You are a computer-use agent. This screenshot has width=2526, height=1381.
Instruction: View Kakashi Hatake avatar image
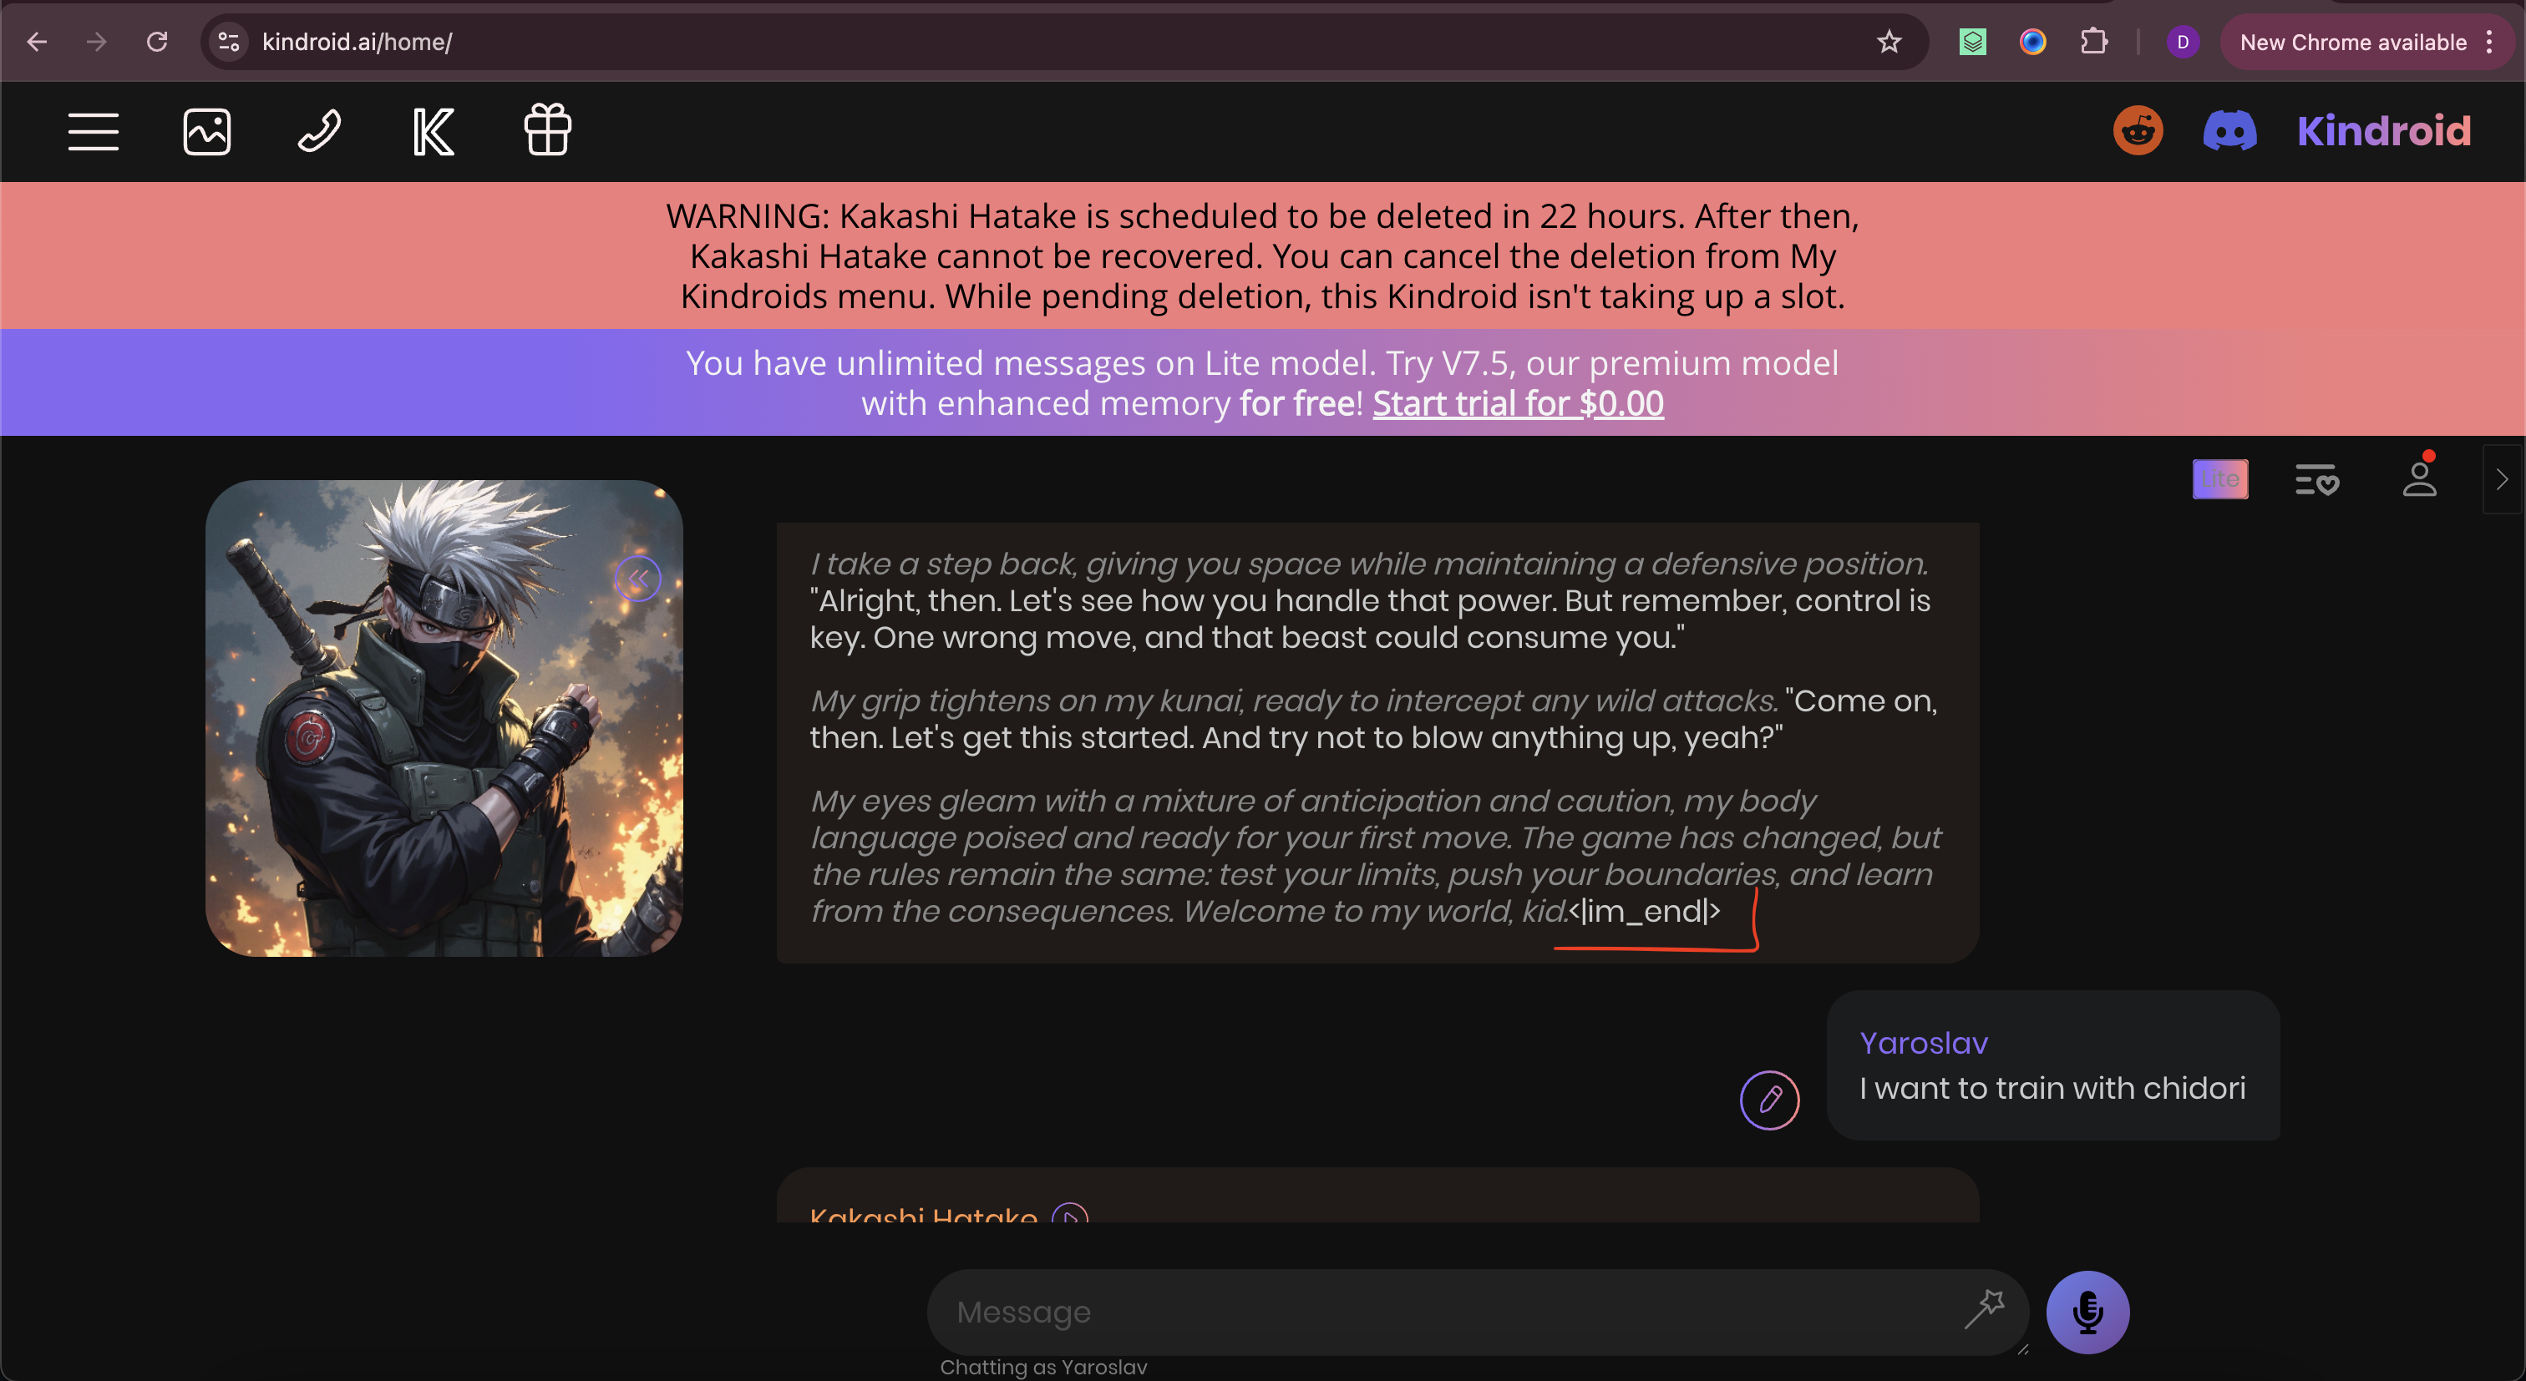click(x=444, y=718)
